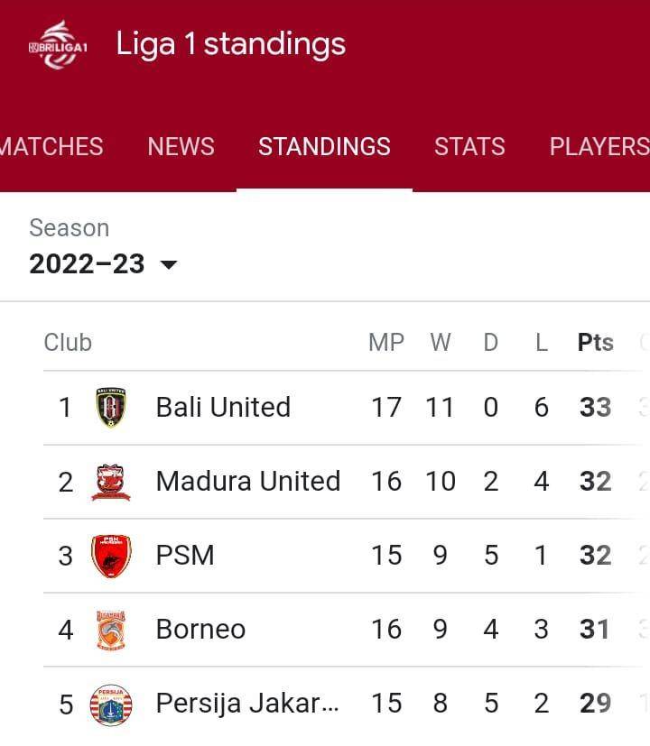The image size is (650, 746).
Task: Switch to the MATCHES tab
Action: pyautogui.click(x=51, y=146)
